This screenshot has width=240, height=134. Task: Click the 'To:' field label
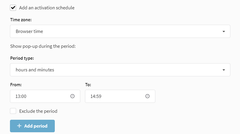[88, 85]
